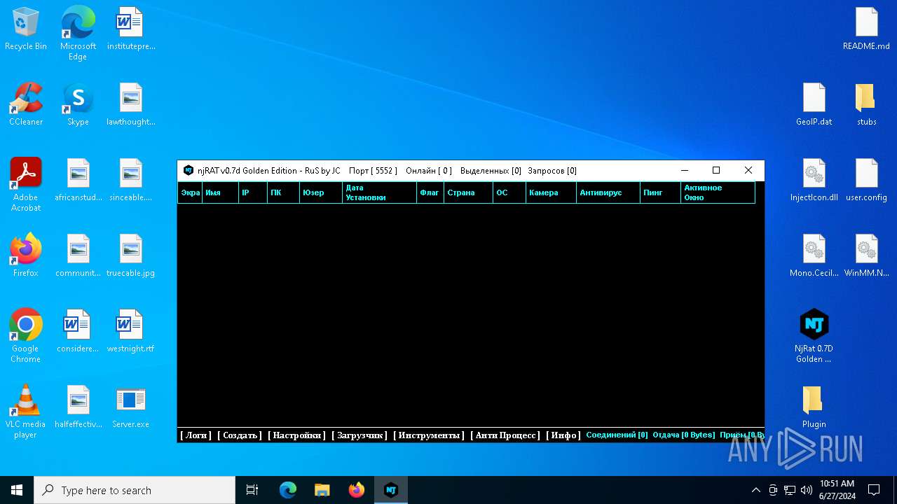Select the Recycle Bin desktop icon
The height and width of the screenshot is (504, 897).
click(26, 29)
